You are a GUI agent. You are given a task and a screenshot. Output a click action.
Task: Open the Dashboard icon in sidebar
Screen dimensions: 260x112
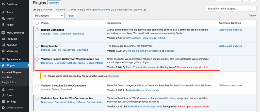coord(3,4)
